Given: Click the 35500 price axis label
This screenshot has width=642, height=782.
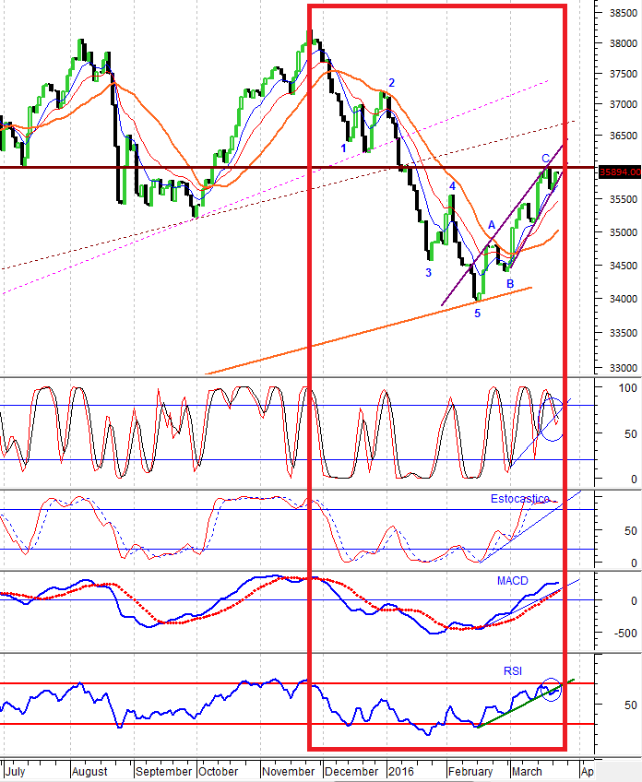Looking at the screenshot, I should (x=623, y=199).
